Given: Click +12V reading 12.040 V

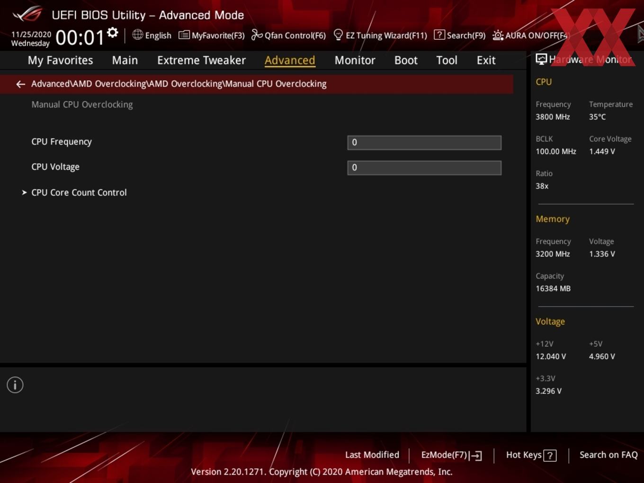Looking at the screenshot, I should point(551,357).
